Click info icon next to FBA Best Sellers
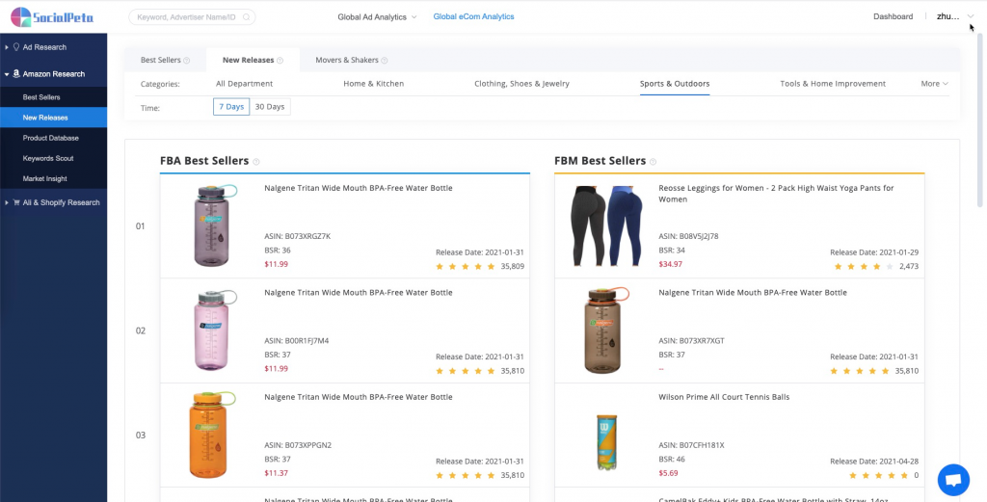The width and height of the screenshot is (987, 502). pos(256,162)
